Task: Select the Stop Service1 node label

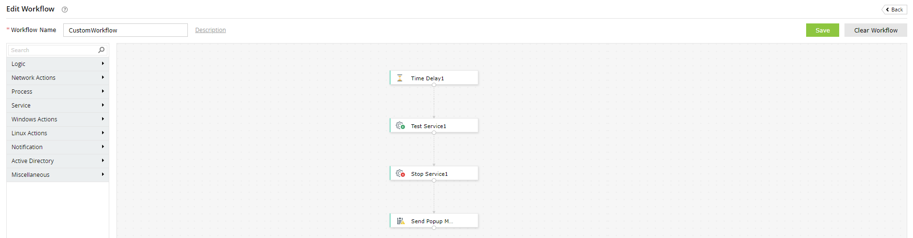Action: [429, 174]
